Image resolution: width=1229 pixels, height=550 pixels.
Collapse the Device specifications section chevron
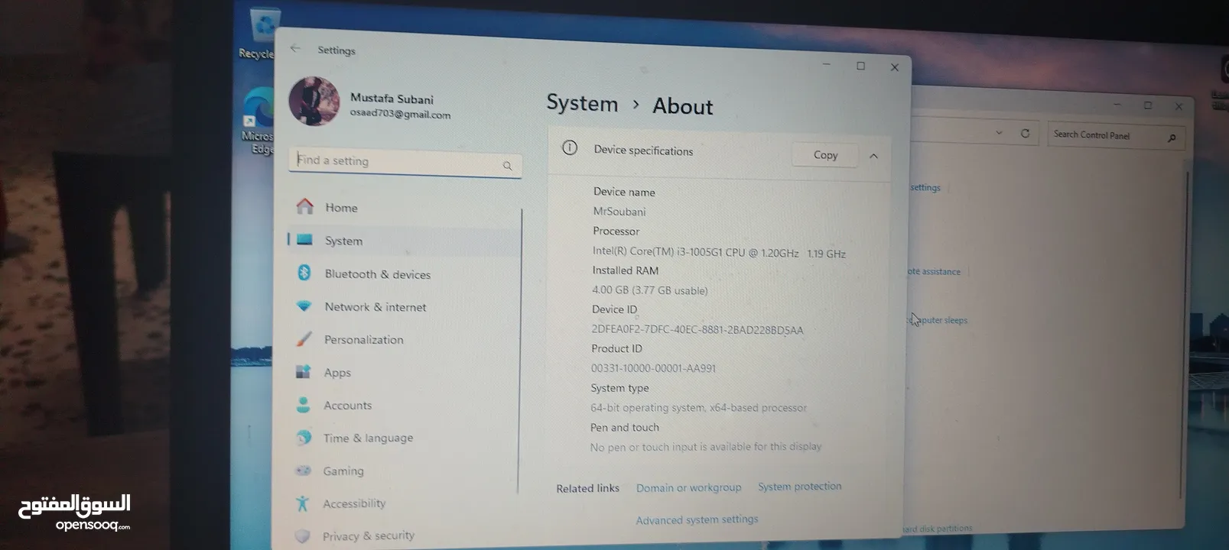pos(873,156)
